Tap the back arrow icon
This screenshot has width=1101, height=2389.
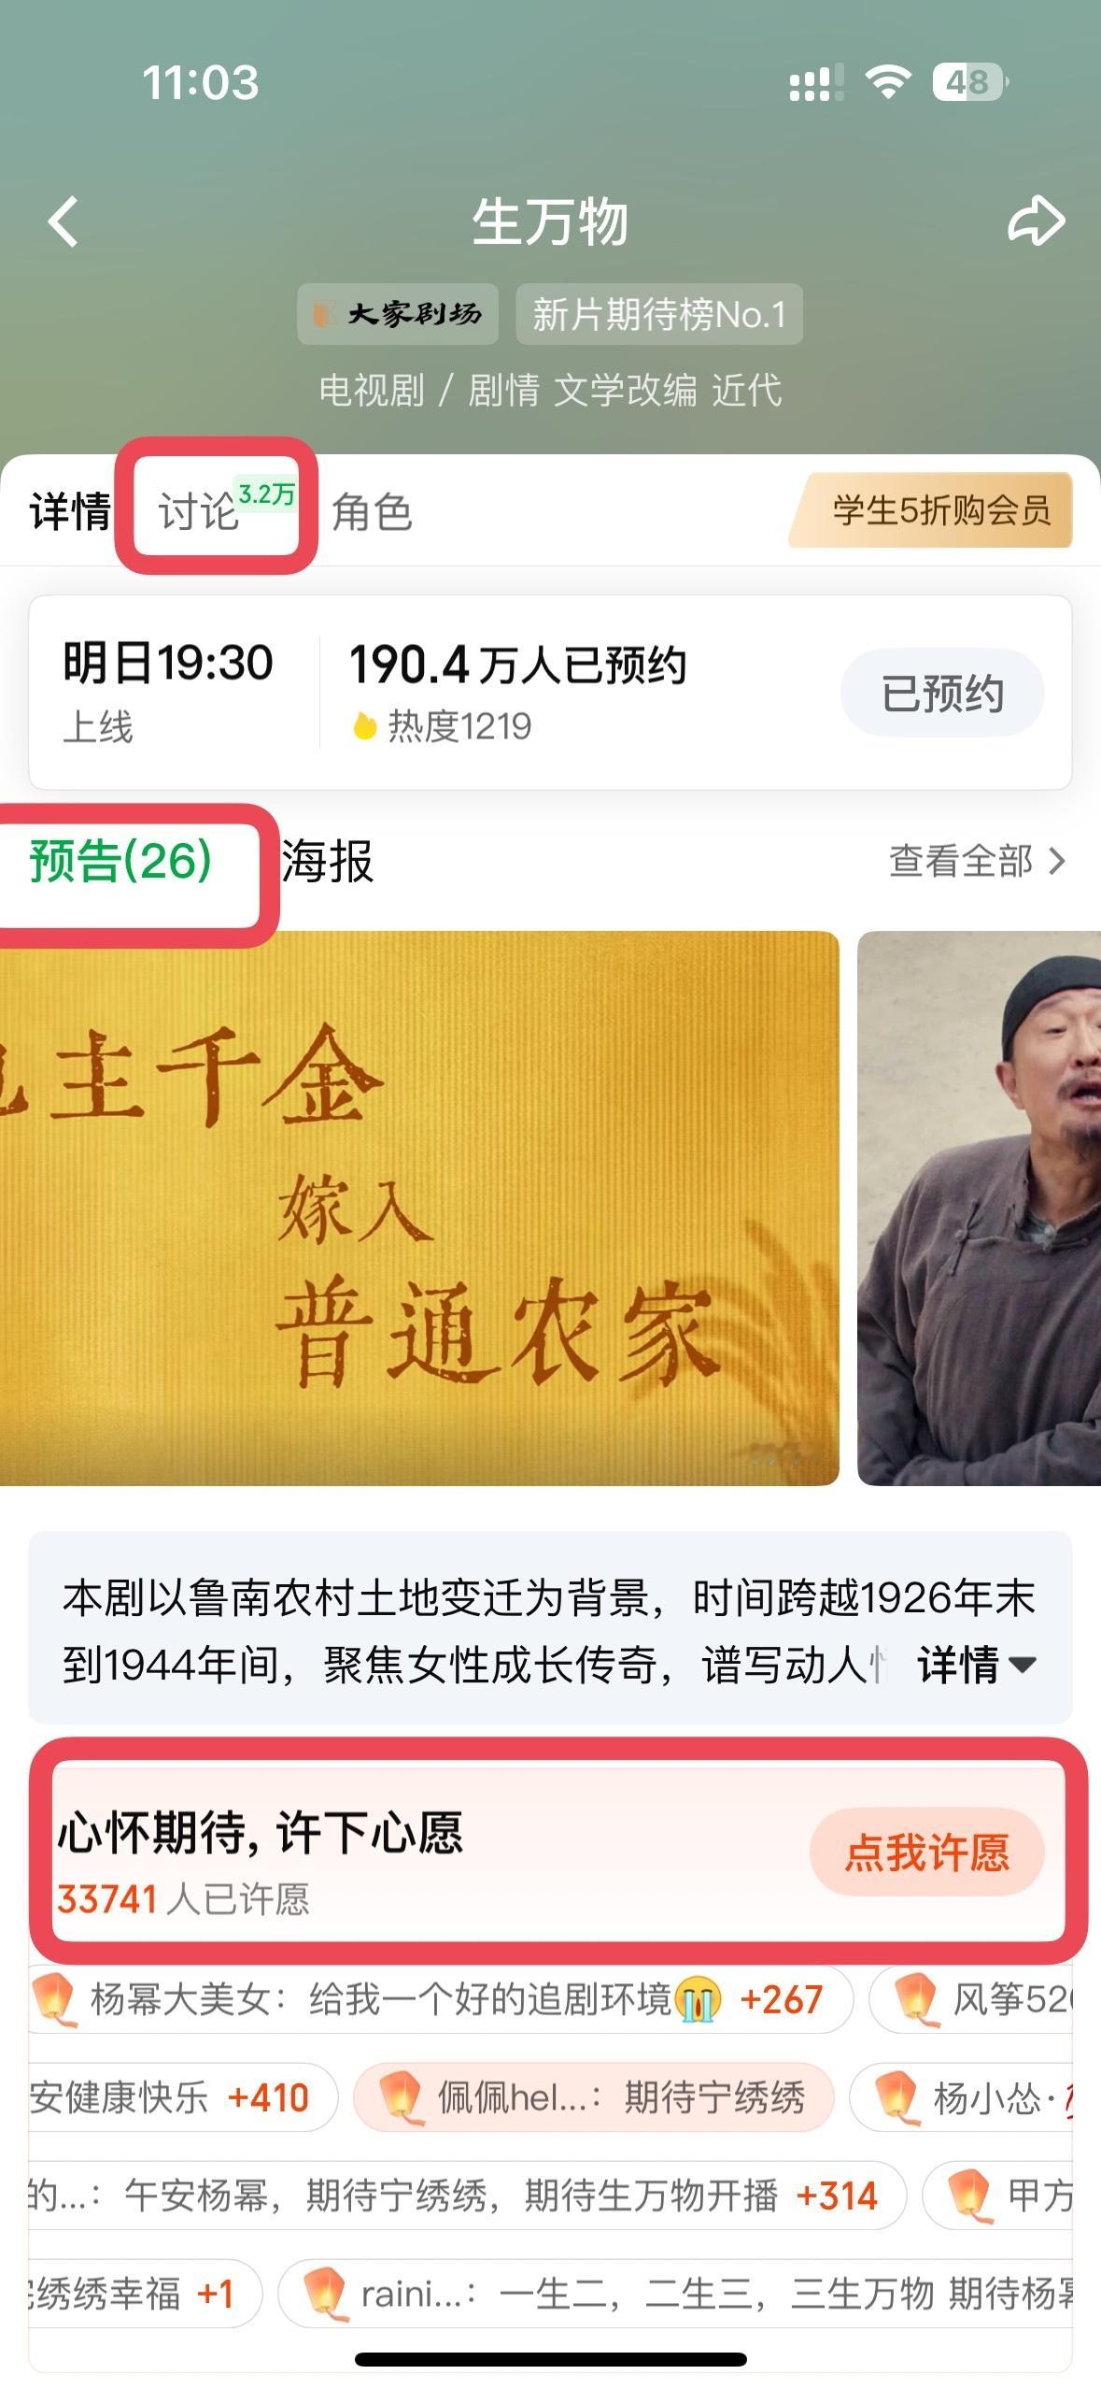tap(64, 222)
